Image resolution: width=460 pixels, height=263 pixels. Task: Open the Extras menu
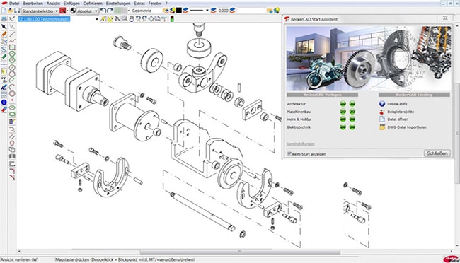tap(139, 4)
